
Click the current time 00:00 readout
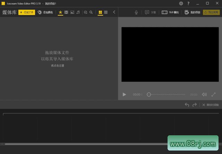coord(137,94)
